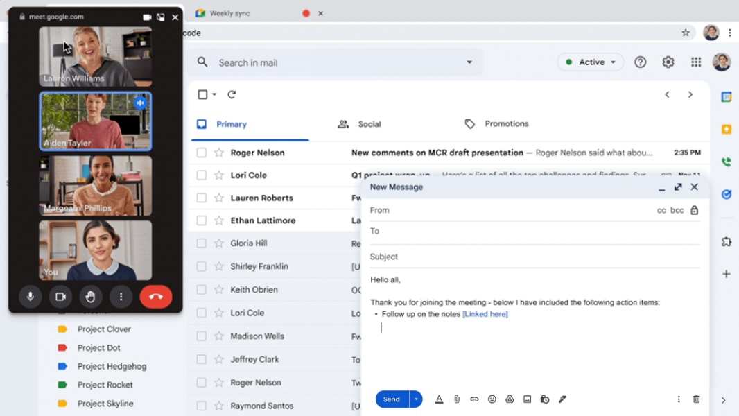The height and width of the screenshot is (416, 739).
Task: Check the box beside Roger Nelson's email
Action: click(x=202, y=153)
